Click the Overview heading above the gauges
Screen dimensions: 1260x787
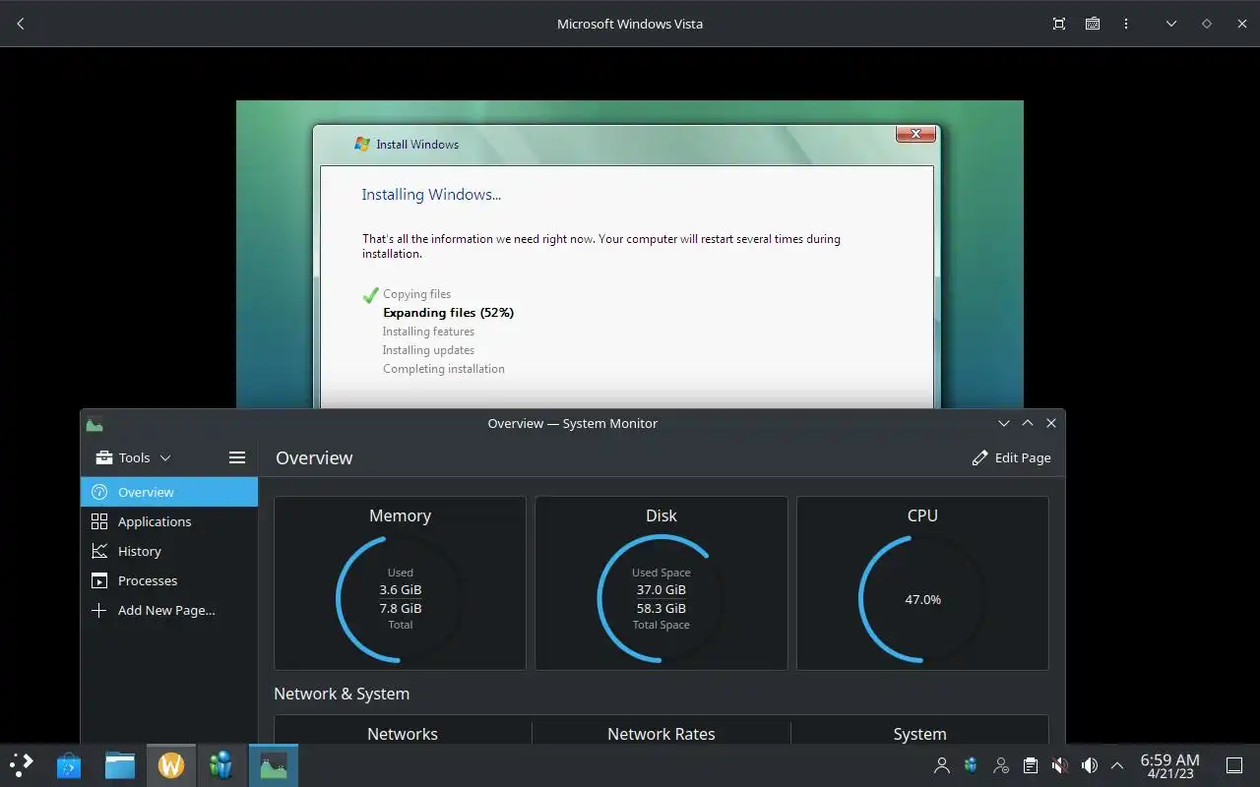(x=314, y=457)
